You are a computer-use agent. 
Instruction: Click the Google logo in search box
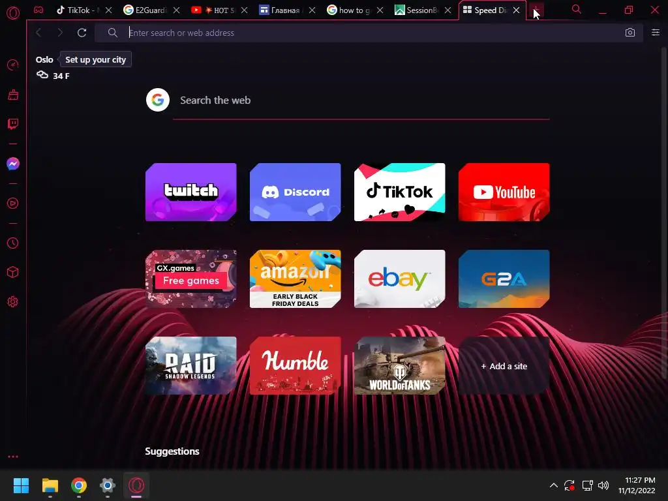[158, 100]
